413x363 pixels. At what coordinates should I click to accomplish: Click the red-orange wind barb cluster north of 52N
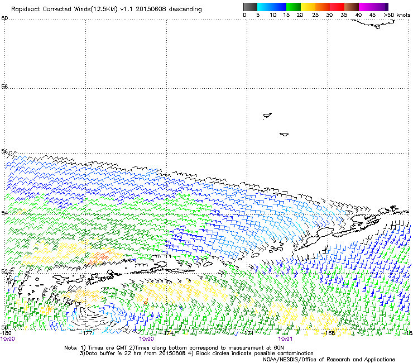[100, 257]
